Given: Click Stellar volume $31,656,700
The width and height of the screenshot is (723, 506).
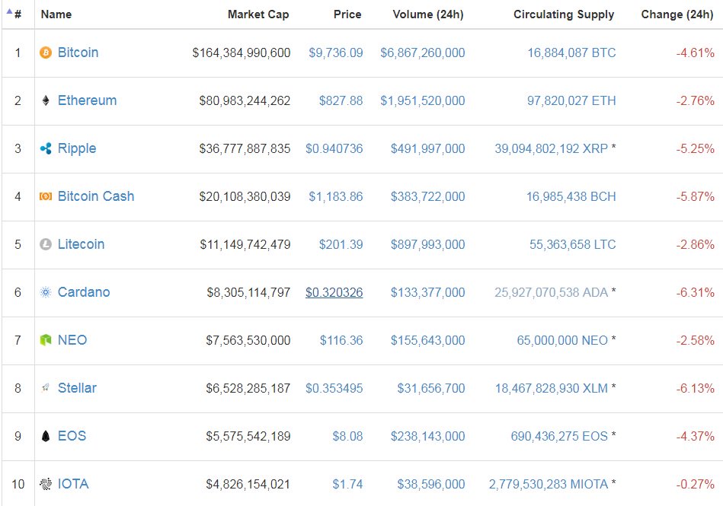Looking at the screenshot, I should (431, 388).
